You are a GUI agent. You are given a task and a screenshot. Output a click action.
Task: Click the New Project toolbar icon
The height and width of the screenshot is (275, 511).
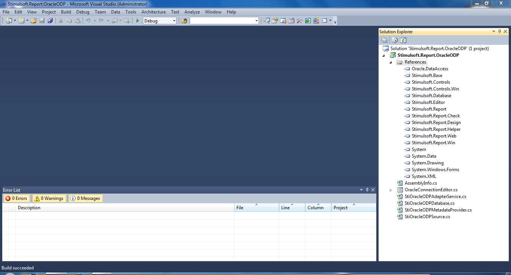[x=9, y=21]
